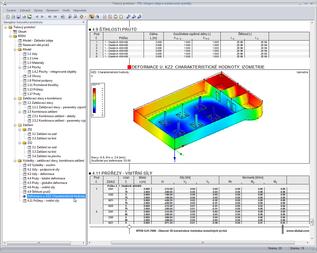
Task: Collapse Zatěžovací stavy a kombinace folder
Action: click(x=15, y=98)
